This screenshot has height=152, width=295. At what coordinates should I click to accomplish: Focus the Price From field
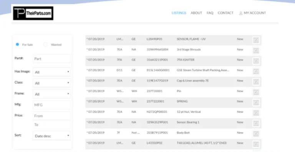point(51,116)
